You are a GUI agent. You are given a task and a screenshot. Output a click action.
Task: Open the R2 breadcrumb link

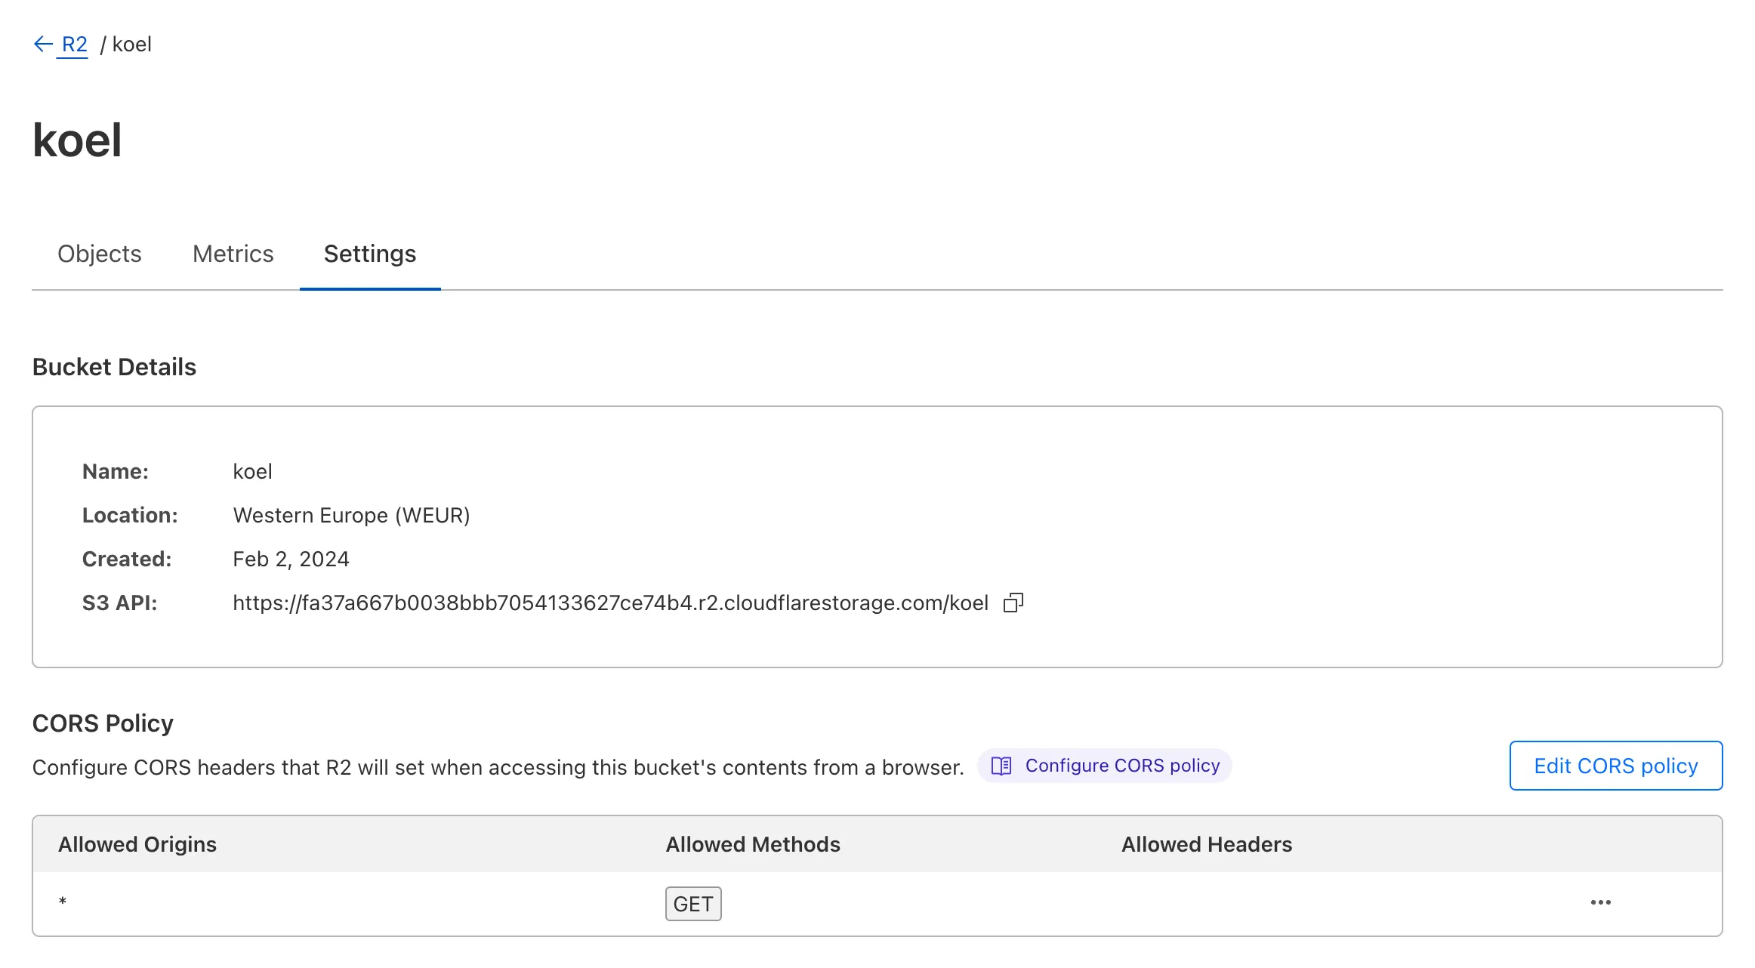74,45
